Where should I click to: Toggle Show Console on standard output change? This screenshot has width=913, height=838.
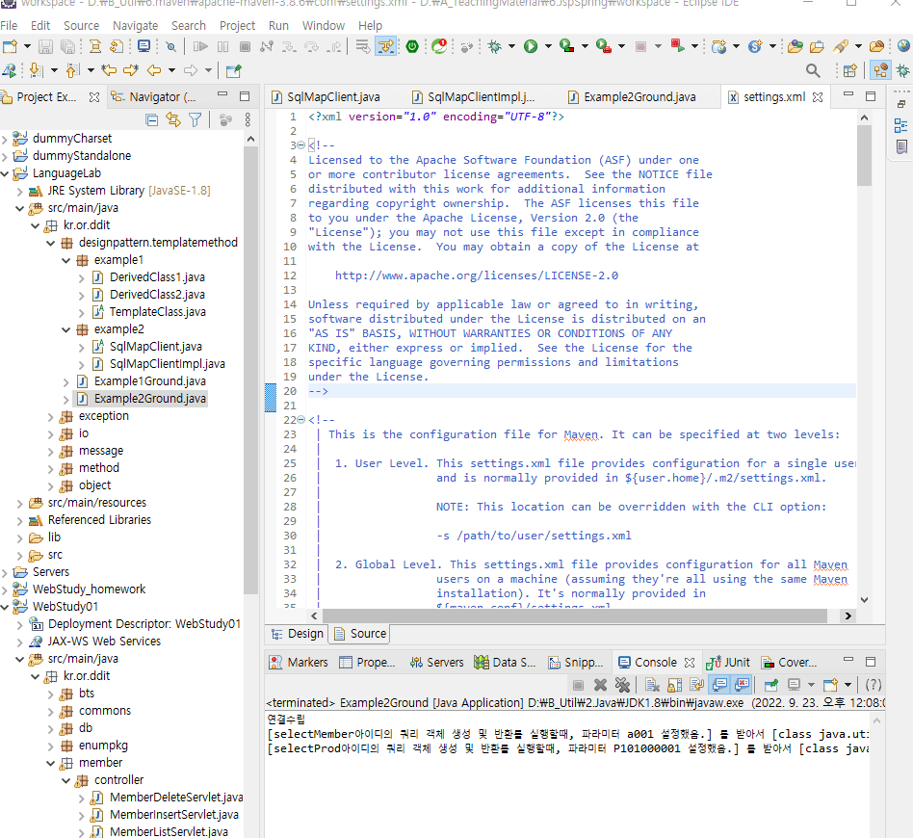[719, 685]
